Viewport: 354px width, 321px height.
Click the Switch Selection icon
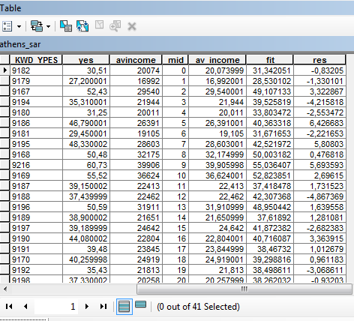pyautogui.click(x=82, y=26)
